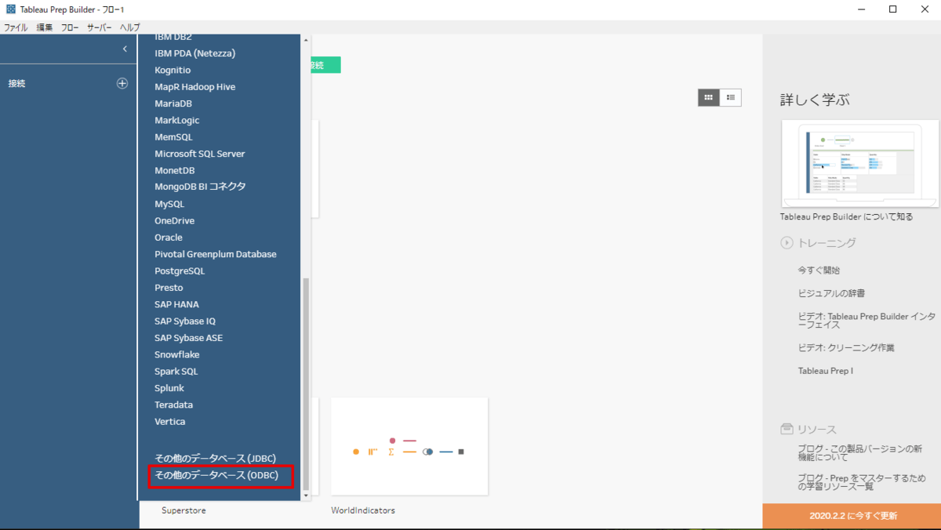Select その他のデータベース (ODBC)
The width and height of the screenshot is (941, 530).
pos(216,475)
